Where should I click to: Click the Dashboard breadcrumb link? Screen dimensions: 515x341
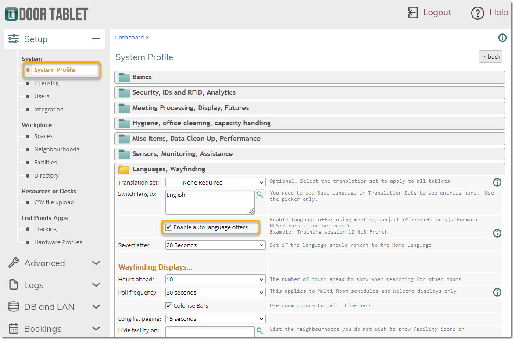coord(129,38)
